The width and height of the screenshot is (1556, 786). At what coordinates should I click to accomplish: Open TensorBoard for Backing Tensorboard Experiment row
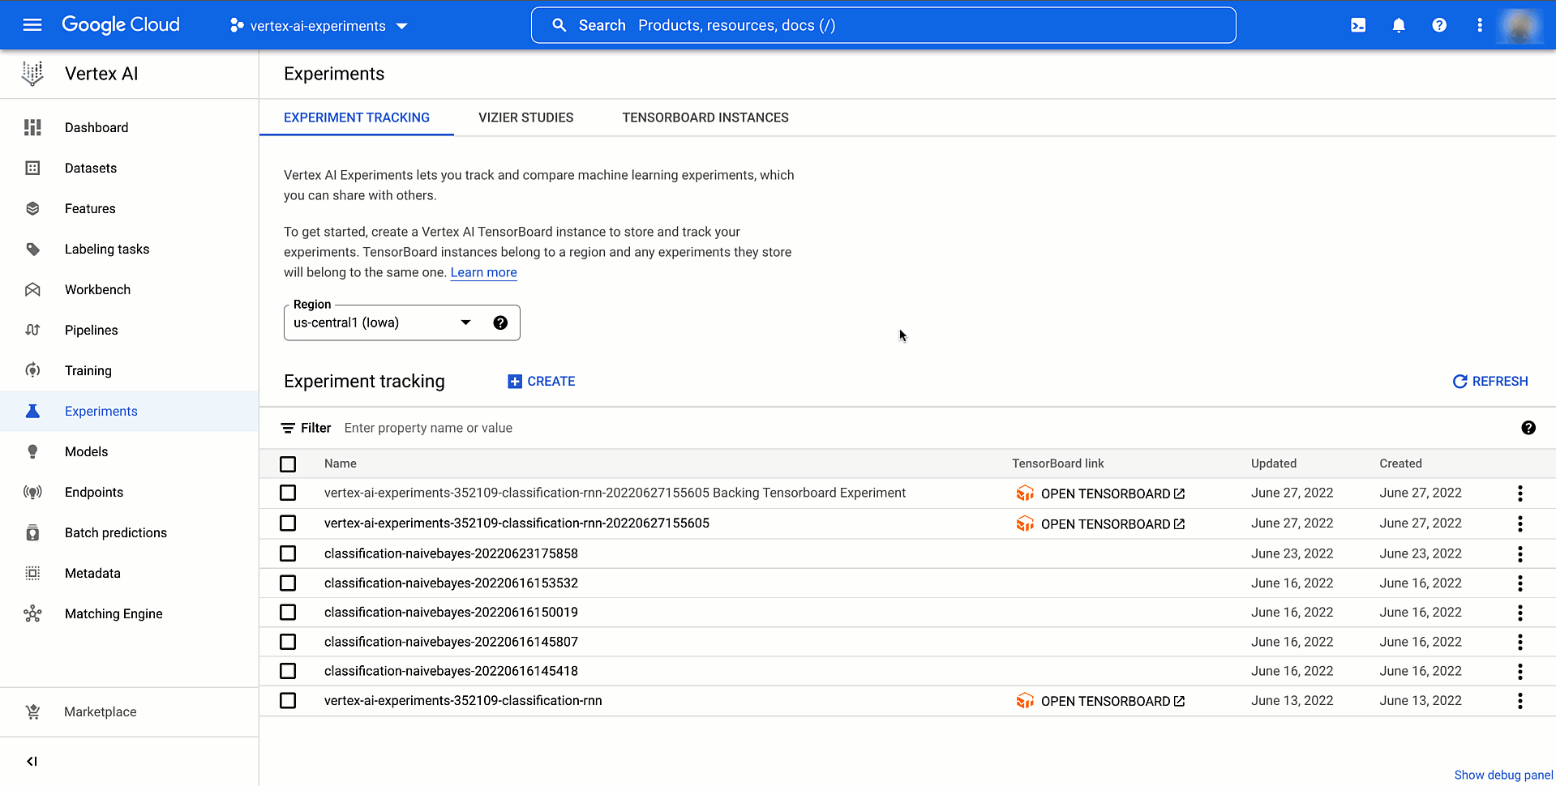[x=1100, y=493]
